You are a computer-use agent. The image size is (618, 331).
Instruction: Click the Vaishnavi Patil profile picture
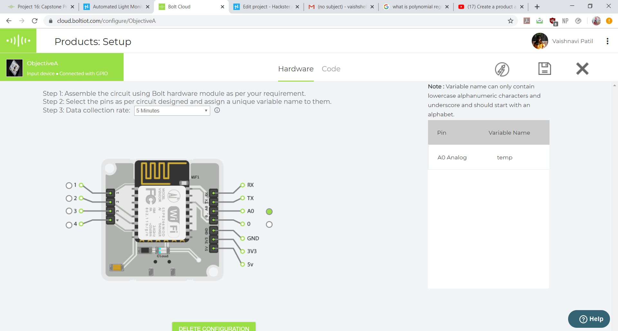pos(540,41)
